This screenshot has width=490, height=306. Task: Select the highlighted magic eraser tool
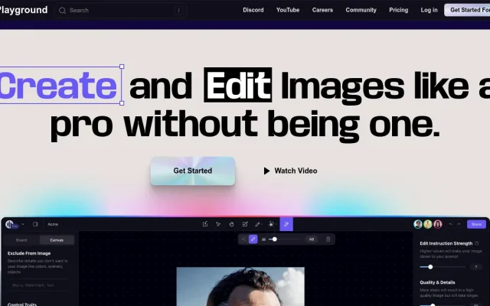tap(286, 224)
